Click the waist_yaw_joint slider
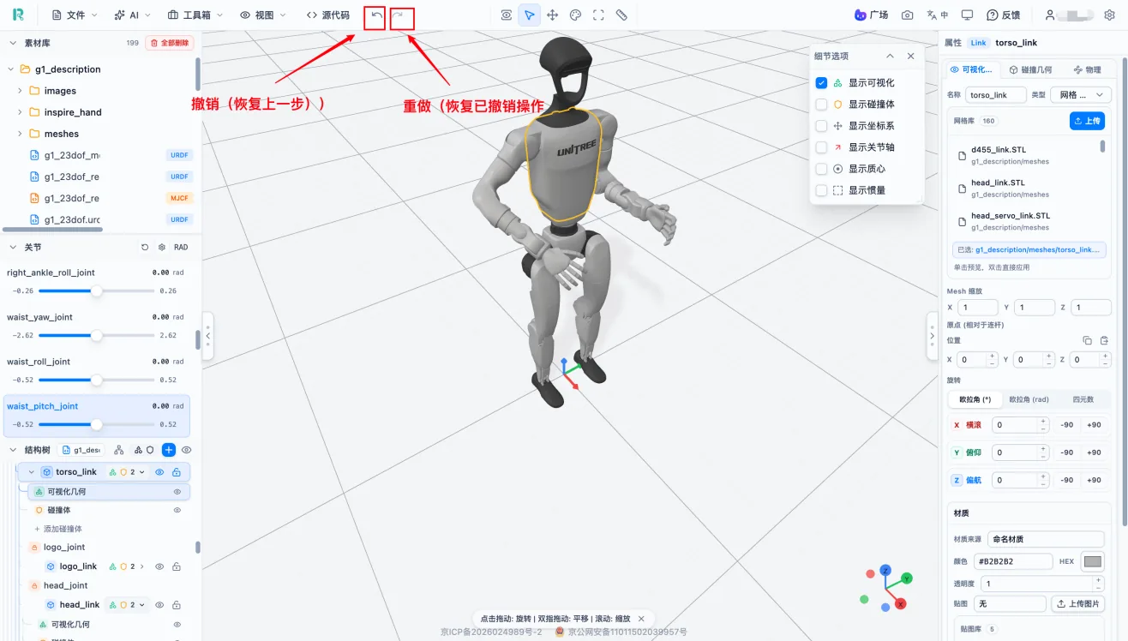Viewport: 1128px width, 641px height. (x=97, y=335)
